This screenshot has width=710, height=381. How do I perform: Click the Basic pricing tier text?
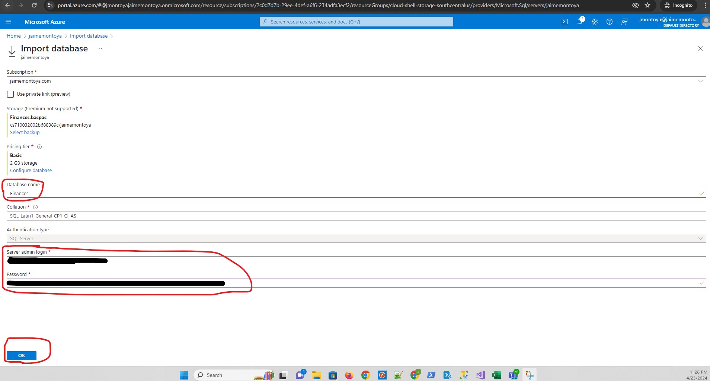pyautogui.click(x=16, y=155)
